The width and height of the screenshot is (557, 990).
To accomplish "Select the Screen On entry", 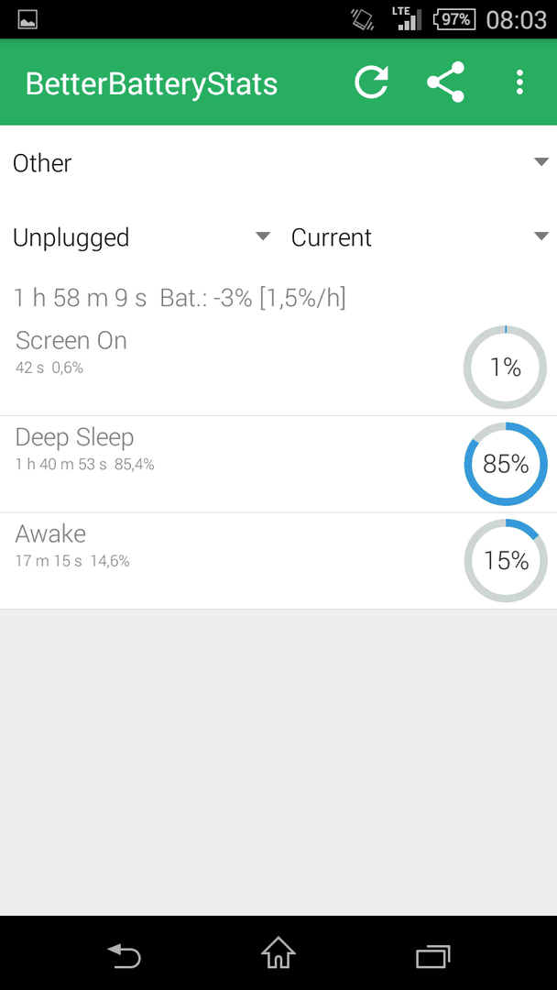I will [278, 367].
